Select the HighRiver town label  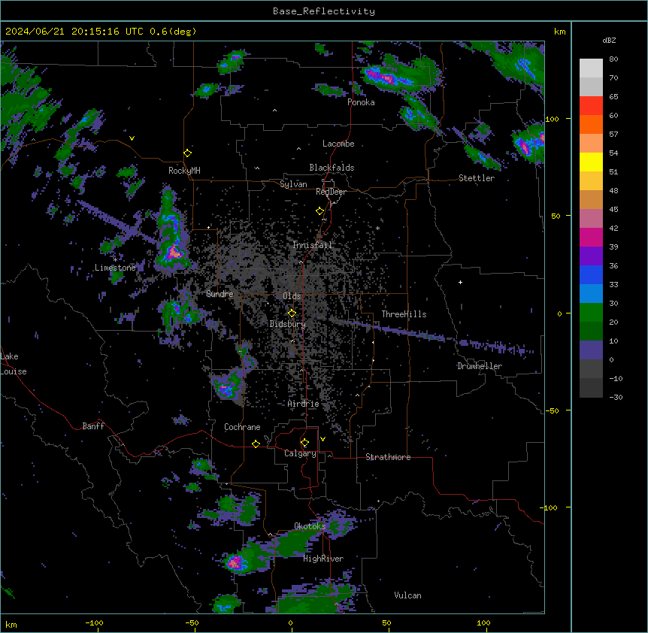click(323, 559)
